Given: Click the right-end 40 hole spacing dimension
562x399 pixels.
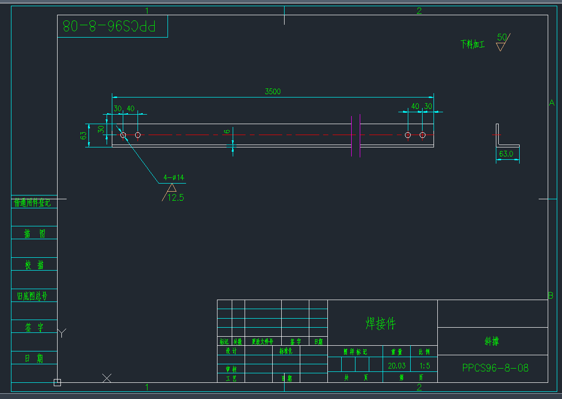Looking at the screenshot, I should [x=415, y=107].
